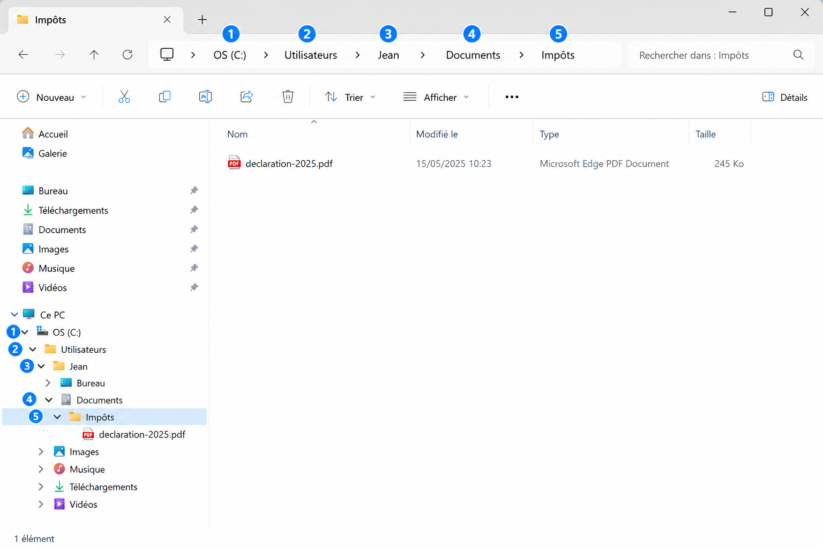Click the search magnifier icon
Screen dimensions: 823x549
[x=798, y=55]
